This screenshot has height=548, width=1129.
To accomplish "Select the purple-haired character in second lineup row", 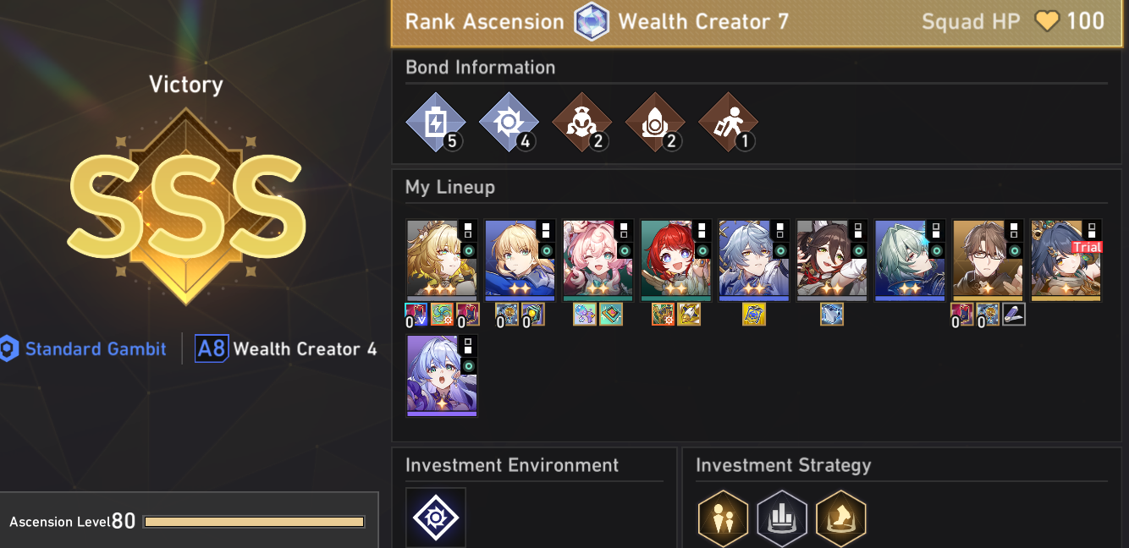I will (x=442, y=375).
